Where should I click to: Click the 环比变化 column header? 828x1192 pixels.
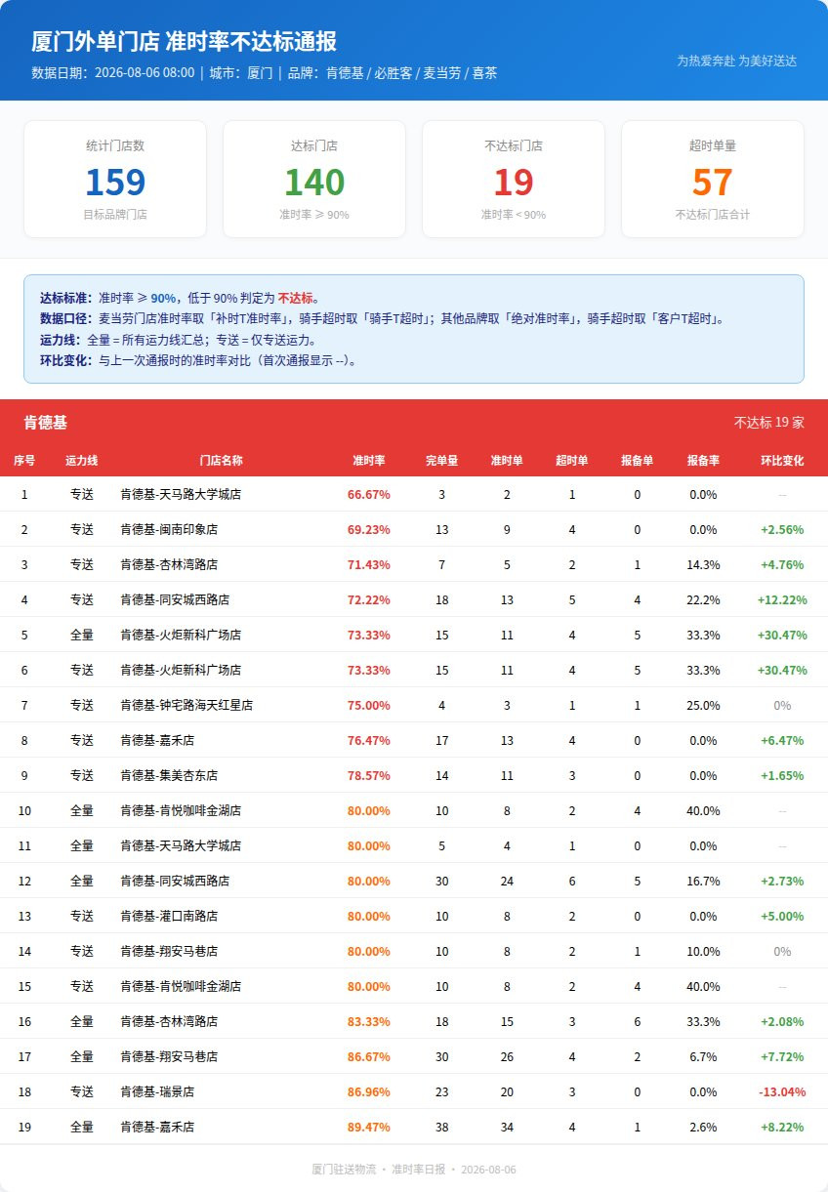(782, 460)
